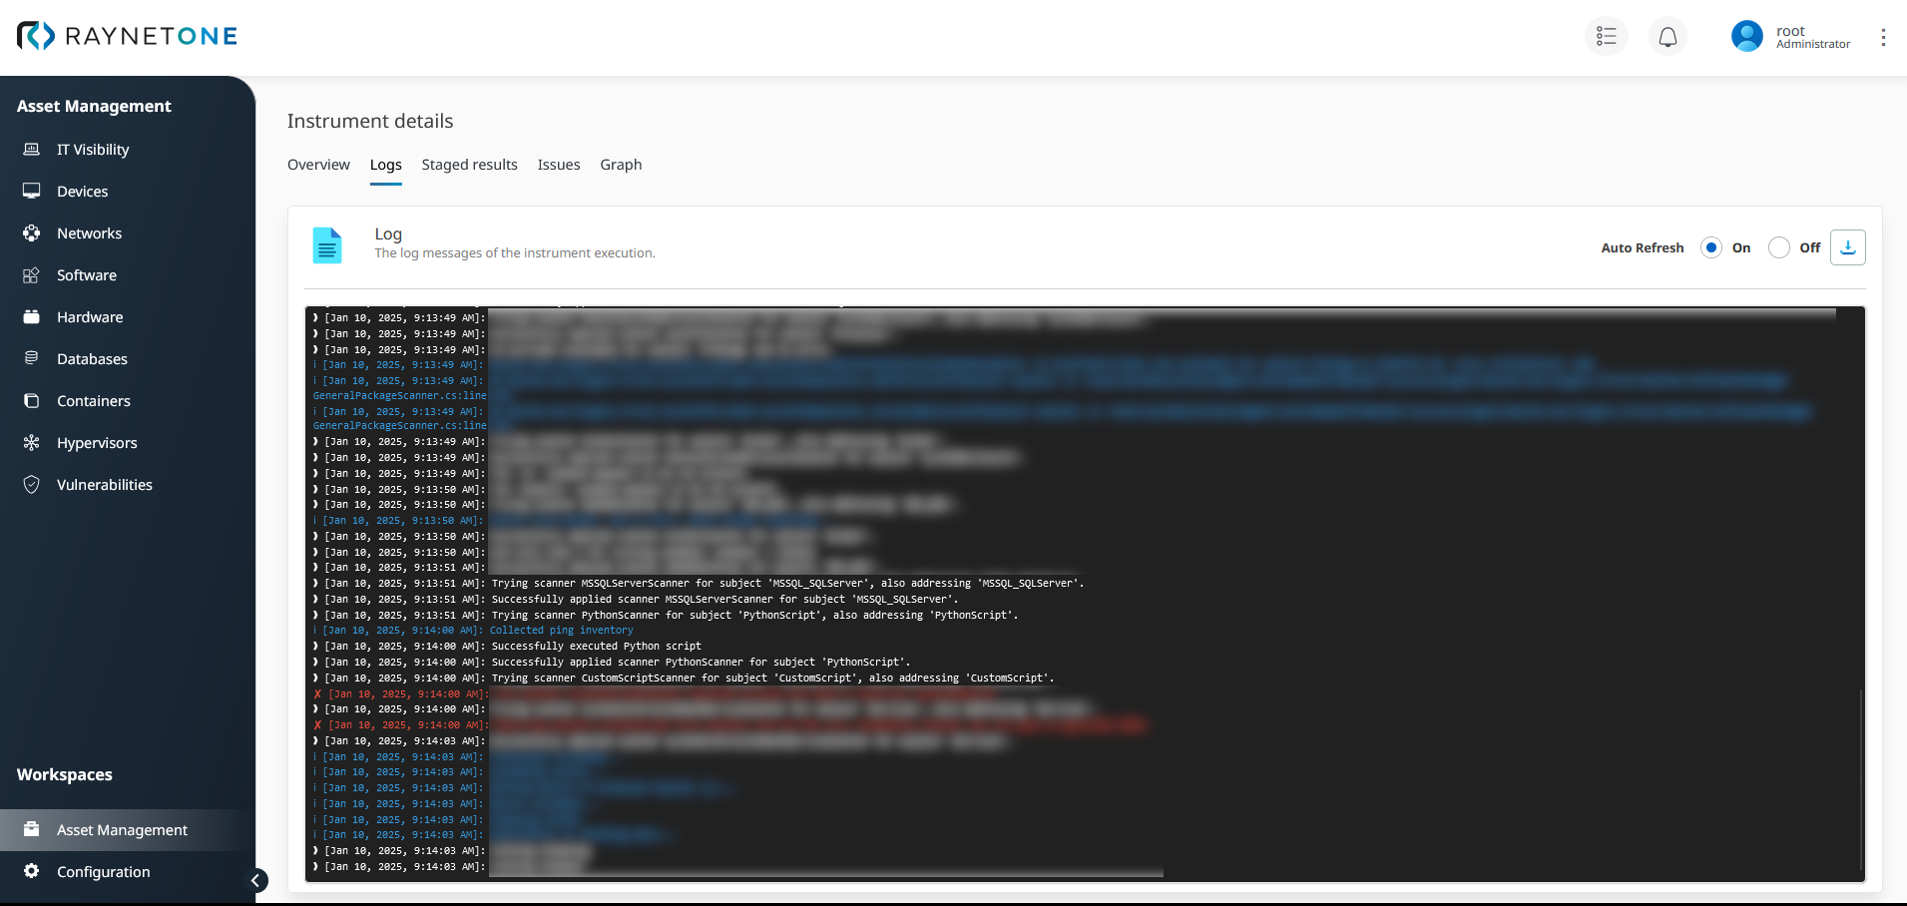Open Containers from the sidebar
Image resolution: width=1907 pixels, height=906 pixels.
93,401
